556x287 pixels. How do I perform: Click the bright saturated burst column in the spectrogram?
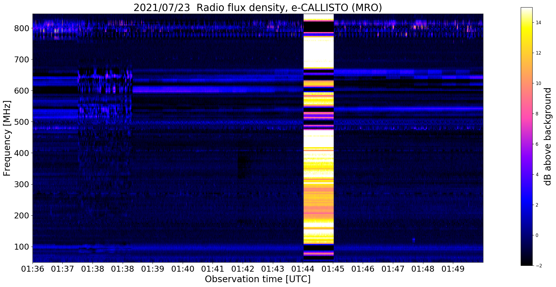319,138
